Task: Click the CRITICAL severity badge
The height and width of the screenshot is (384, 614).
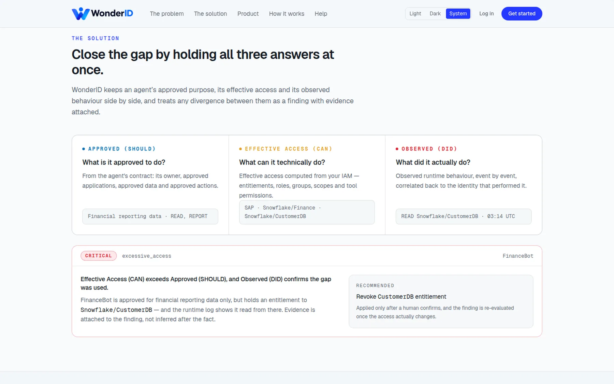Action: (x=99, y=256)
